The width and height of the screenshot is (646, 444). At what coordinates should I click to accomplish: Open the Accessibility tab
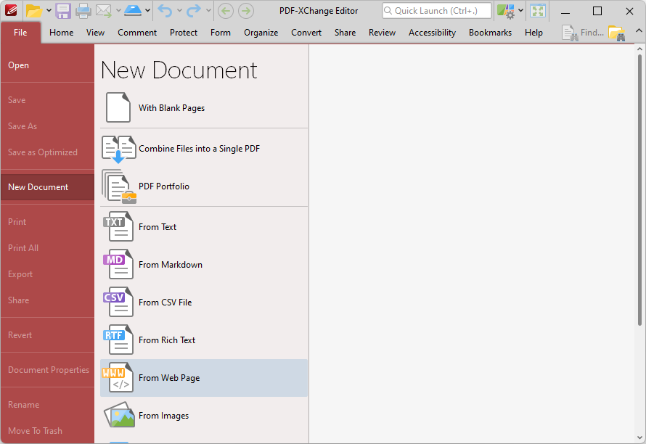[x=432, y=33]
